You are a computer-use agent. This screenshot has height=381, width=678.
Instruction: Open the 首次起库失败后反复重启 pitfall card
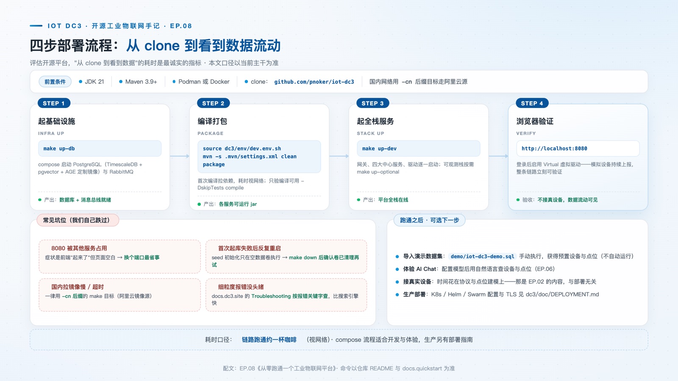(286, 257)
